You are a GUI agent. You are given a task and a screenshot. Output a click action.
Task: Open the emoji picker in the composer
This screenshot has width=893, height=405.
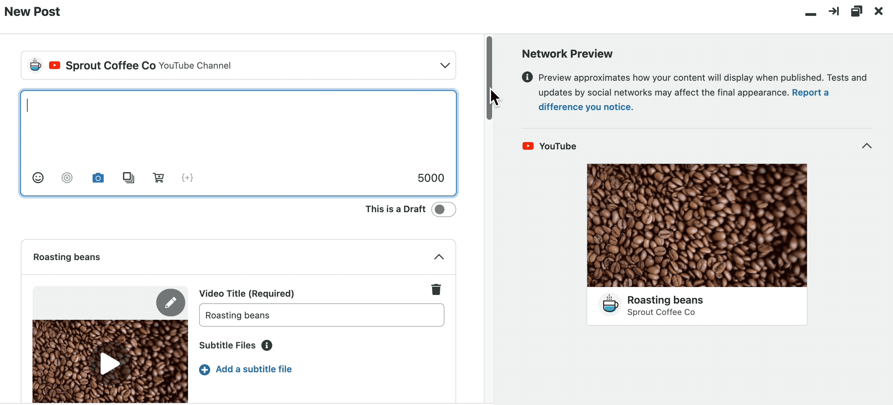pos(38,178)
